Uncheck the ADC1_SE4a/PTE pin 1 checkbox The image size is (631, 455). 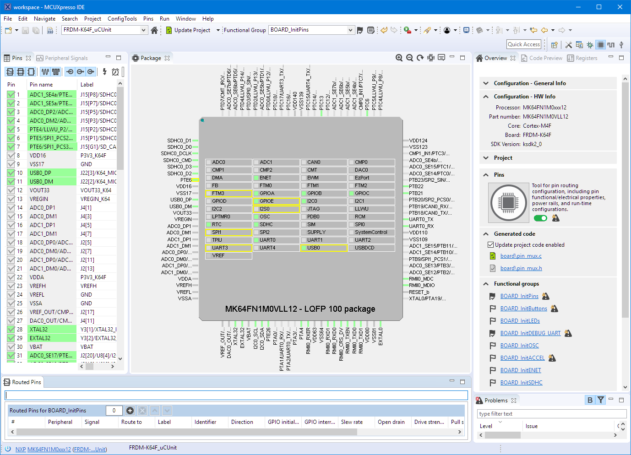click(11, 95)
